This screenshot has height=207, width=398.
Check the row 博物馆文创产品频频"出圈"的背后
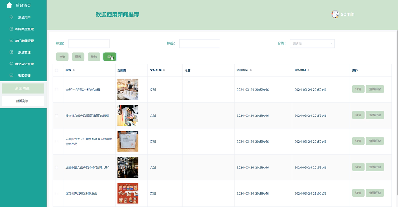coord(57,116)
